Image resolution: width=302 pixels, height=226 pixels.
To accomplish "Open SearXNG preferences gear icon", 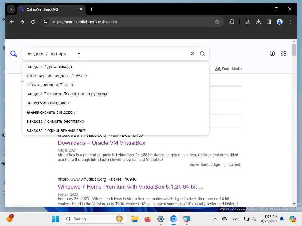I will click(x=283, y=54).
